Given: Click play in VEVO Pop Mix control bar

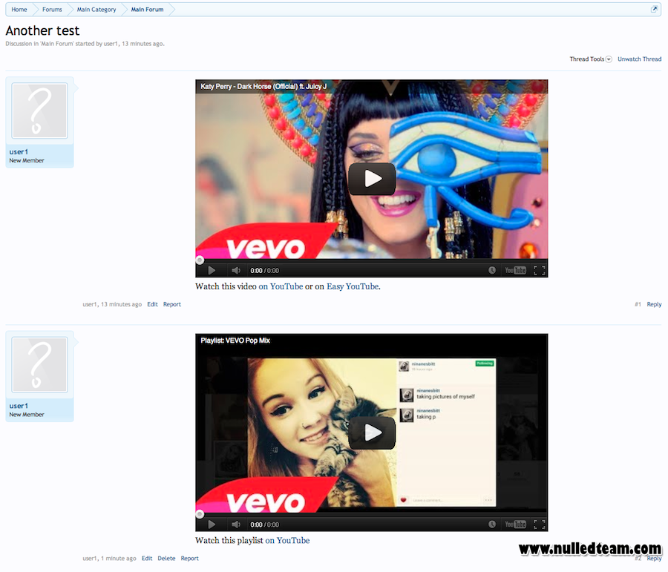Looking at the screenshot, I should pos(212,525).
